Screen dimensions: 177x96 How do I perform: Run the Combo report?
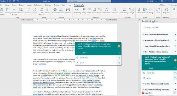coord(34,11)
